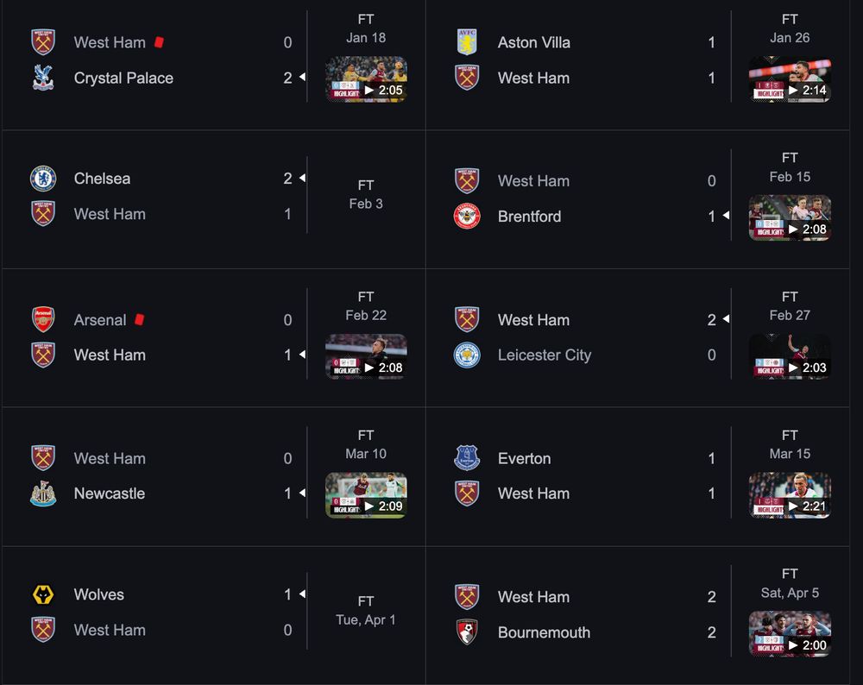Screen dimensions: 863x685
Task: Open the Feb 3 match date details
Action: point(366,204)
